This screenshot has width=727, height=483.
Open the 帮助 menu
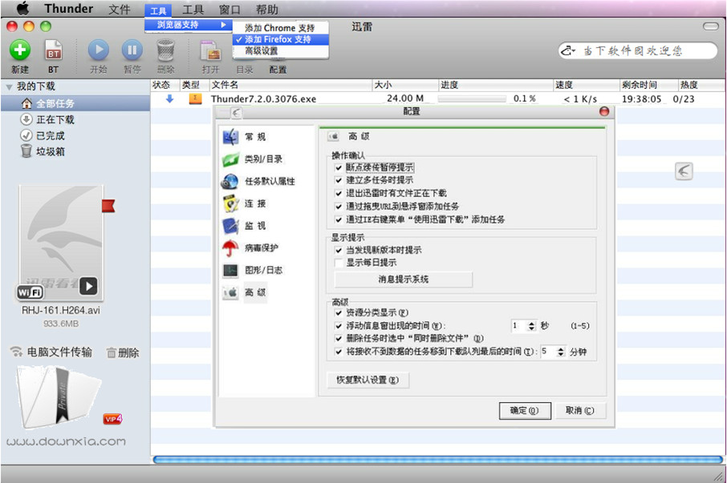[267, 10]
